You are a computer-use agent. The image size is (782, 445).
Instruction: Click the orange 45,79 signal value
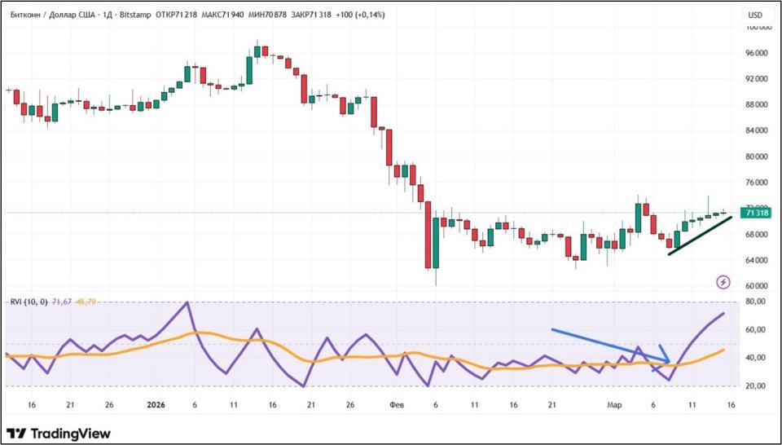pyautogui.click(x=86, y=302)
